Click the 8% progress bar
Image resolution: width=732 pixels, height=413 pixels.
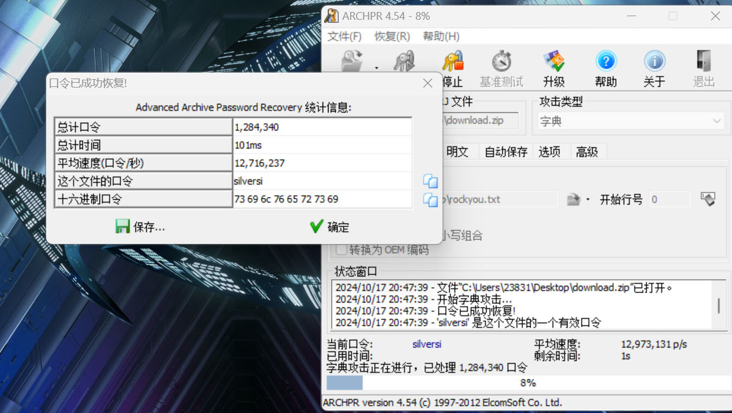click(528, 383)
